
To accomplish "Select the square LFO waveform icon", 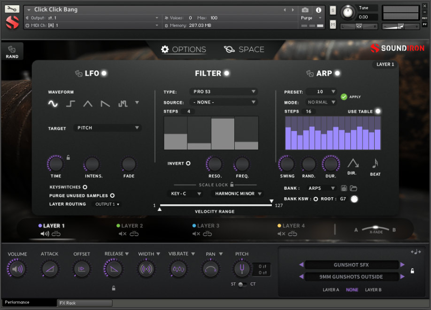I will (70, 104).
